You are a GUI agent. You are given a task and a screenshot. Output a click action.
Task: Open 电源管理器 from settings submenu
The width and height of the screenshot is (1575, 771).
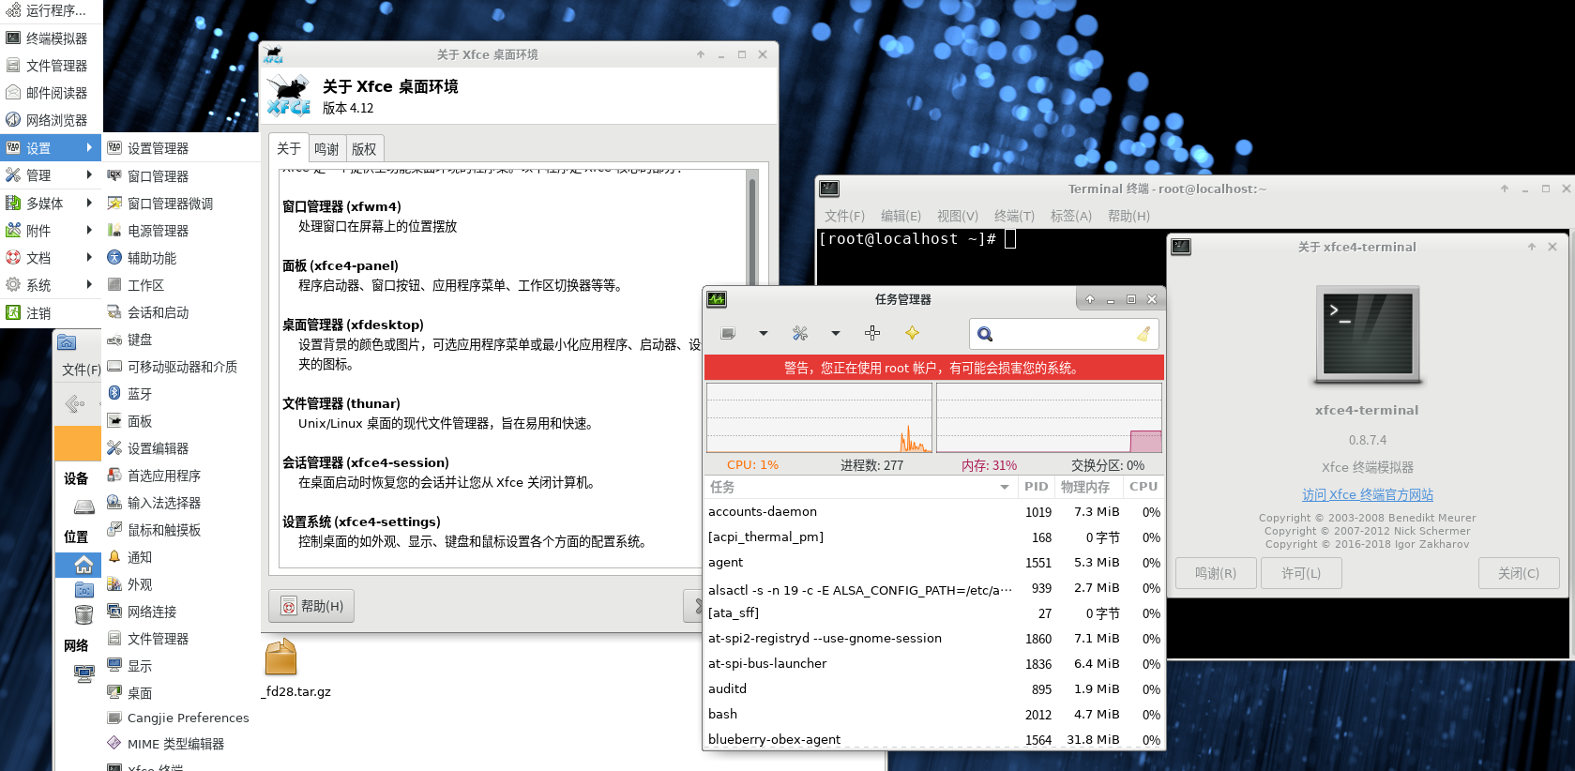point(180,231)
